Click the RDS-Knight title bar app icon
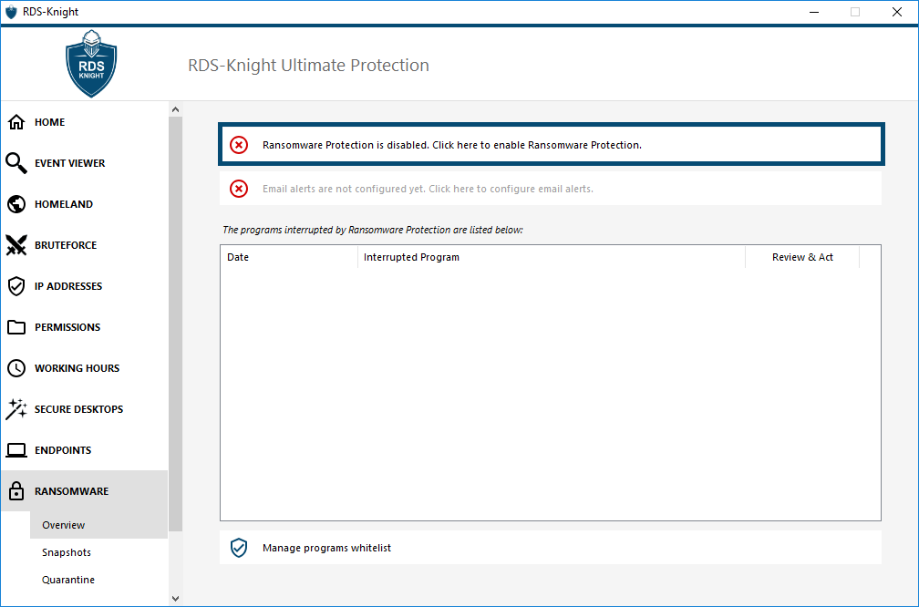The height and width of the screenshot is (607, 919). coord(11,12)
